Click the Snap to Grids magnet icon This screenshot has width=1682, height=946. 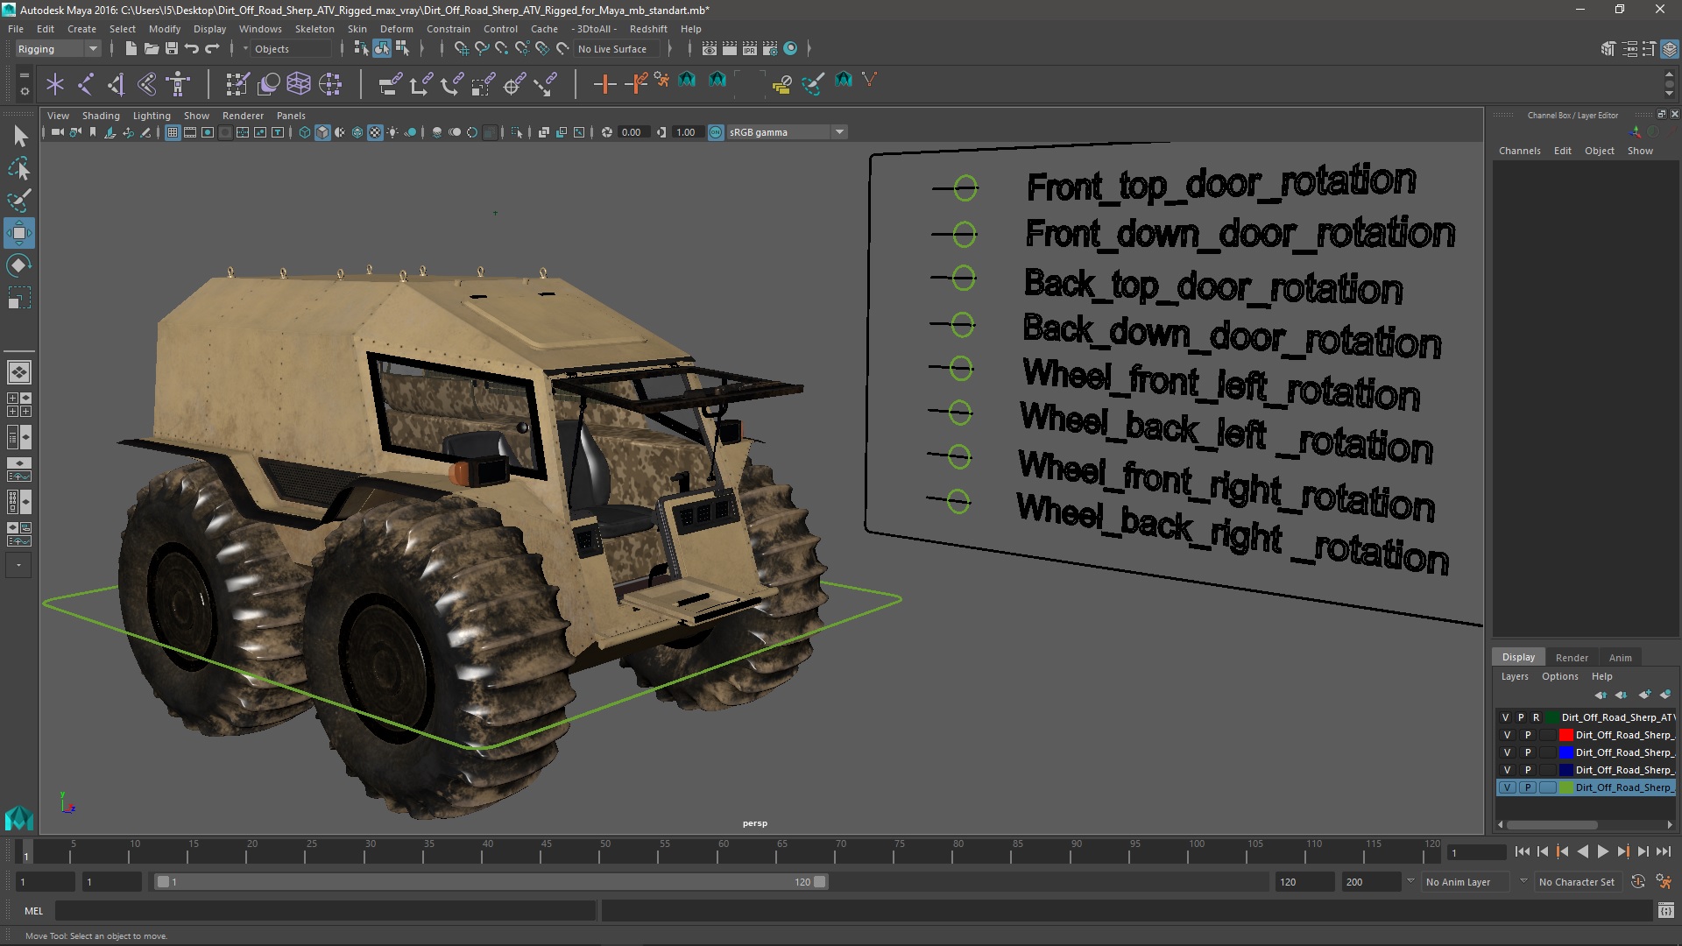pos(461,49)
